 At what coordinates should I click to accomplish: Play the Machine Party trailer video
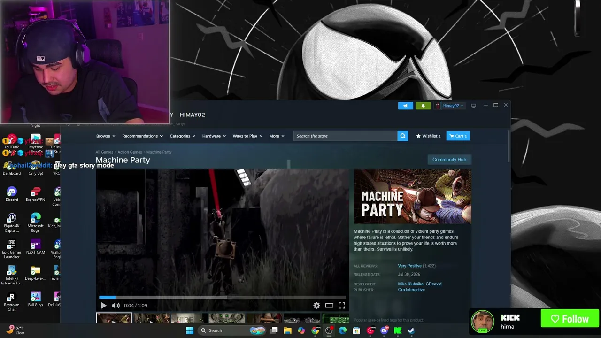coord(103,306)
